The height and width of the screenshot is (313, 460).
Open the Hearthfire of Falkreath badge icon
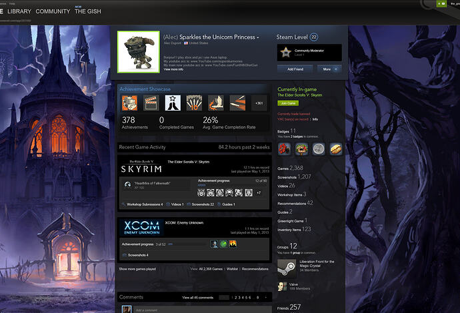click(127, 184)
